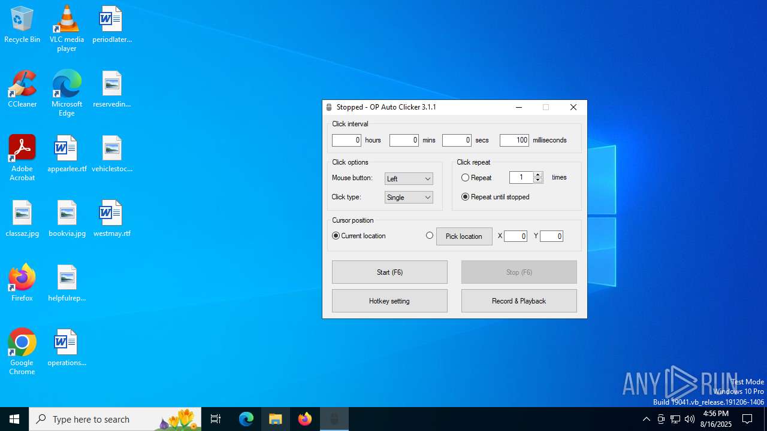The width and height of the screenshot is (767, 431).
Task: Open the taskbar clock and date
Action: (716, 419)
